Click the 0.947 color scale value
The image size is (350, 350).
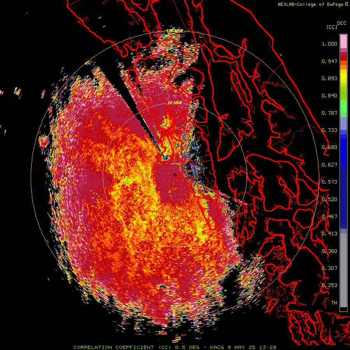pos(329,61)
